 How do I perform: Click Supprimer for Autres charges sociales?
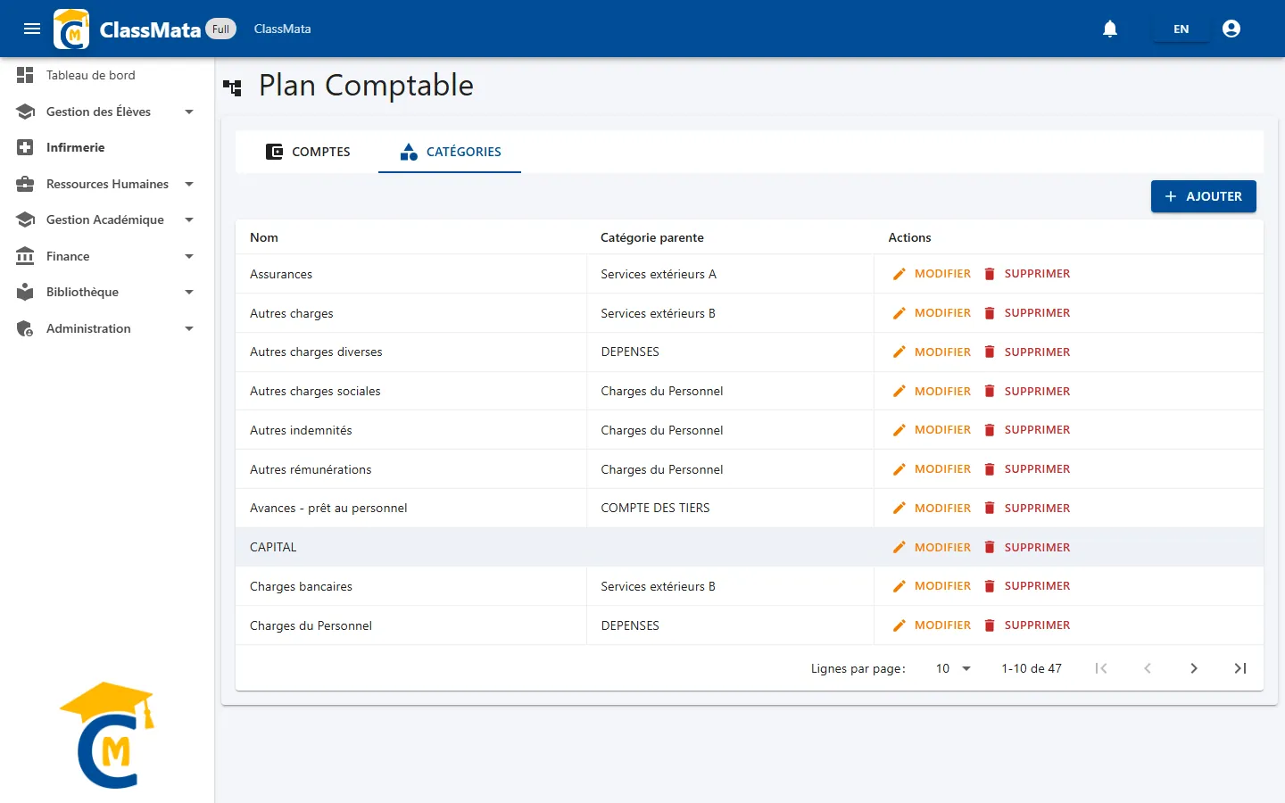point(1026,391)
